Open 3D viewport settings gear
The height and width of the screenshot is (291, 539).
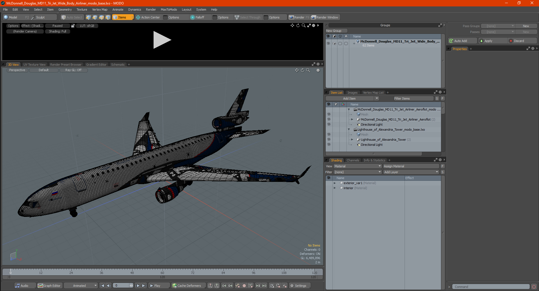tap(318, 70)
